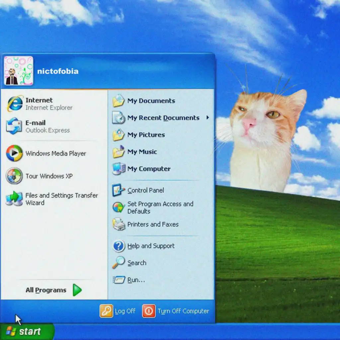Select My Recent Documents label
The height and width of the screenshot is (340, 340).
tap(163, 118)
